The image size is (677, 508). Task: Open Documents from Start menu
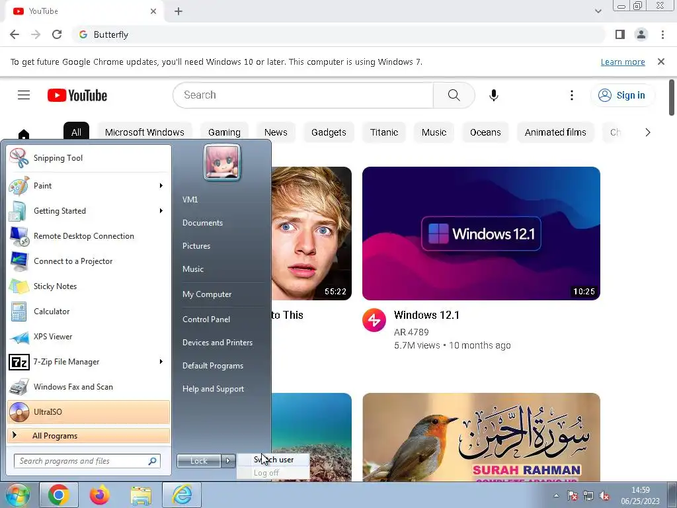pyautogui.click(x=202, y=223)
